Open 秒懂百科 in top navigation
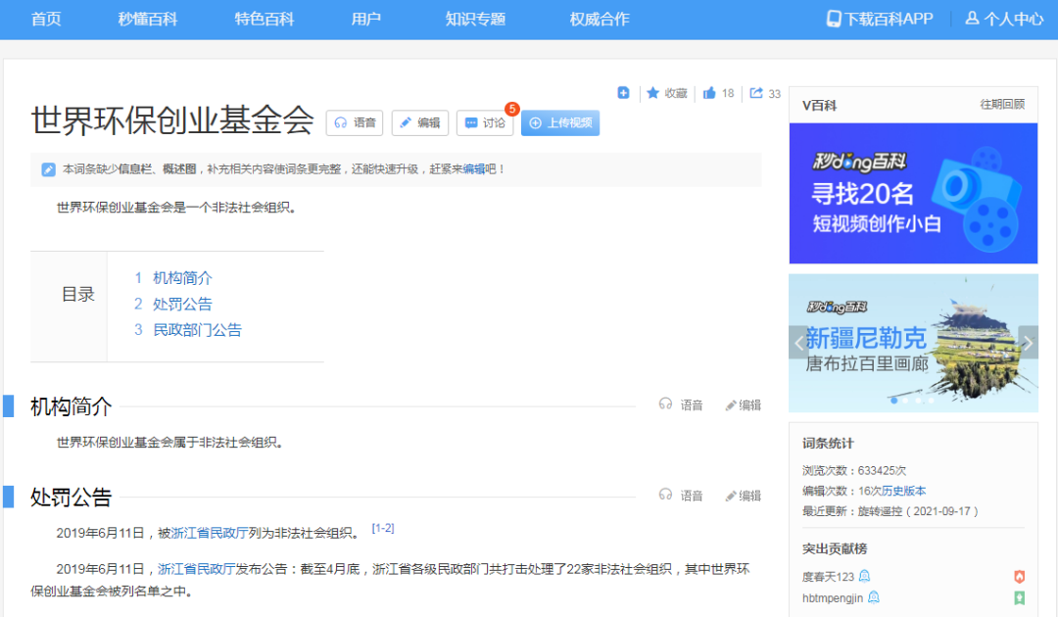The width and height of the screenshot is (1058, 617). click(x=148, y=19)
